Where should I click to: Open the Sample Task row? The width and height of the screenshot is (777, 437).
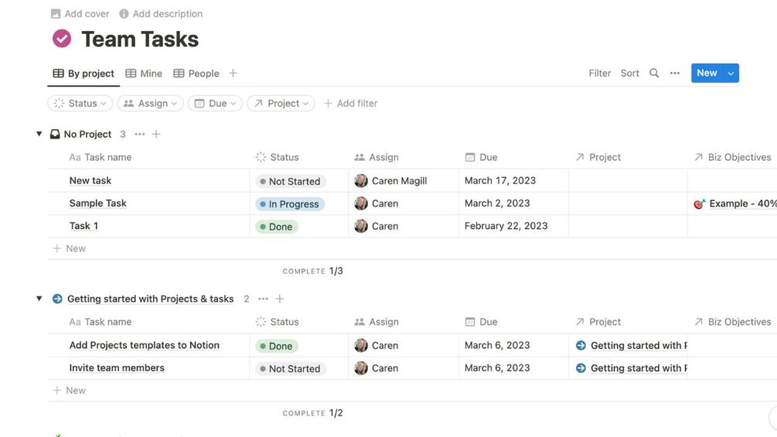[x=97, y=203]
